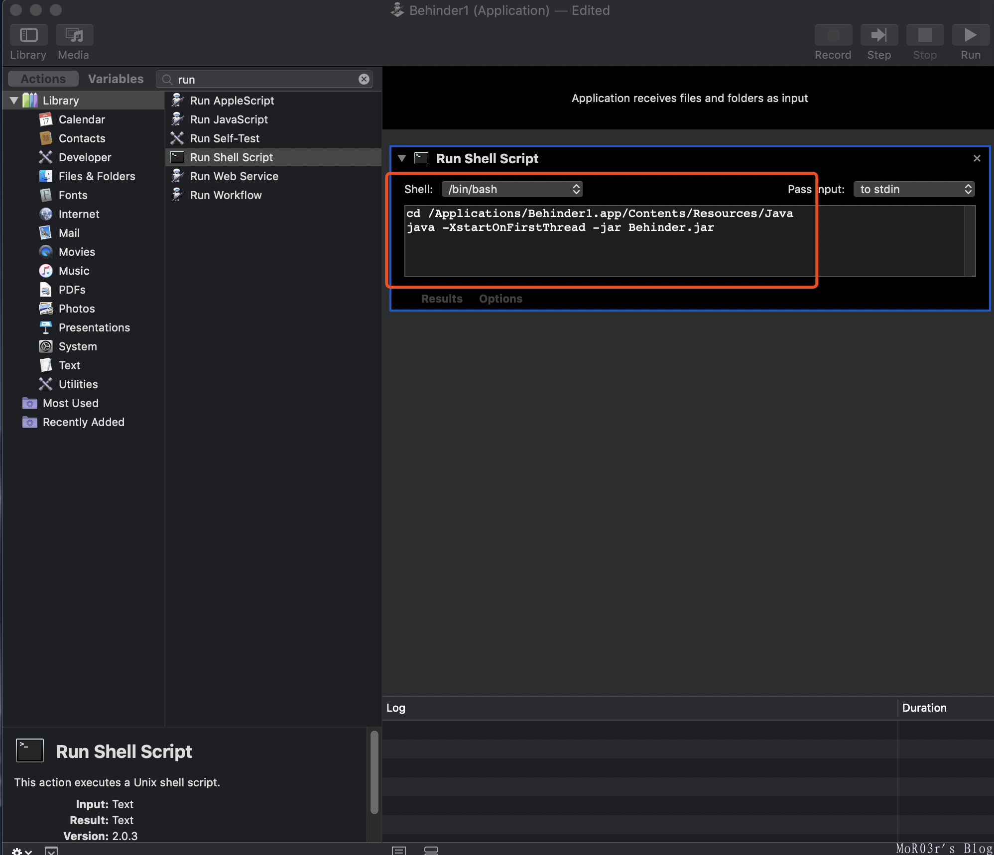Open the Shell /bin/bash dropdown
Image resolution: width=994 pixels, height=855 pixels.
(512, 189)
